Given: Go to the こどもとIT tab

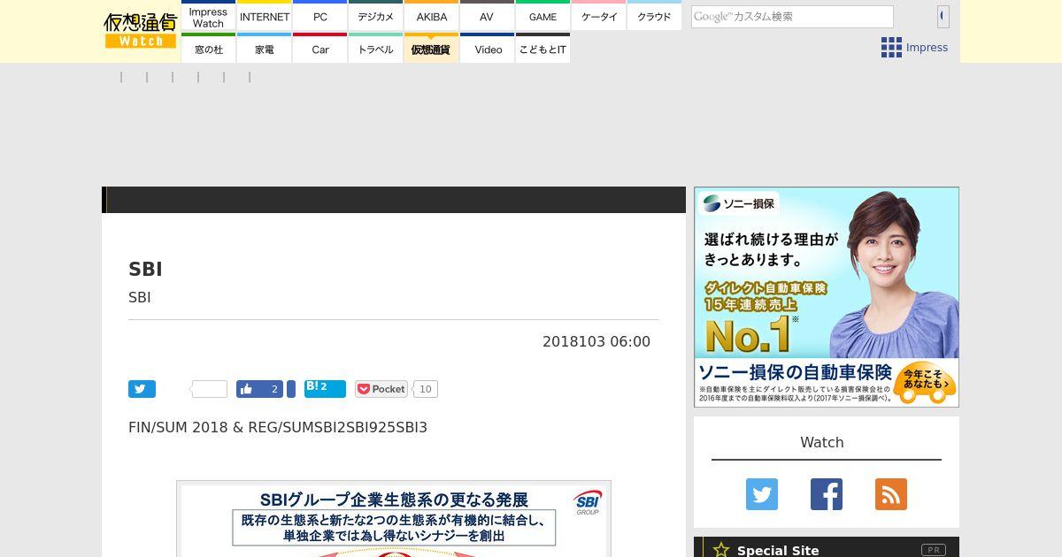Looking at the screenshot, I should pos(543,49).
